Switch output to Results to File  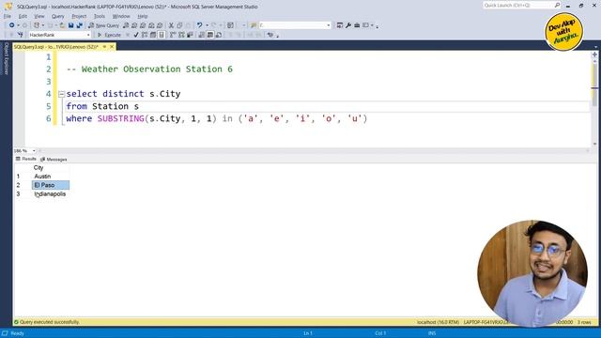tap(219, 35)
